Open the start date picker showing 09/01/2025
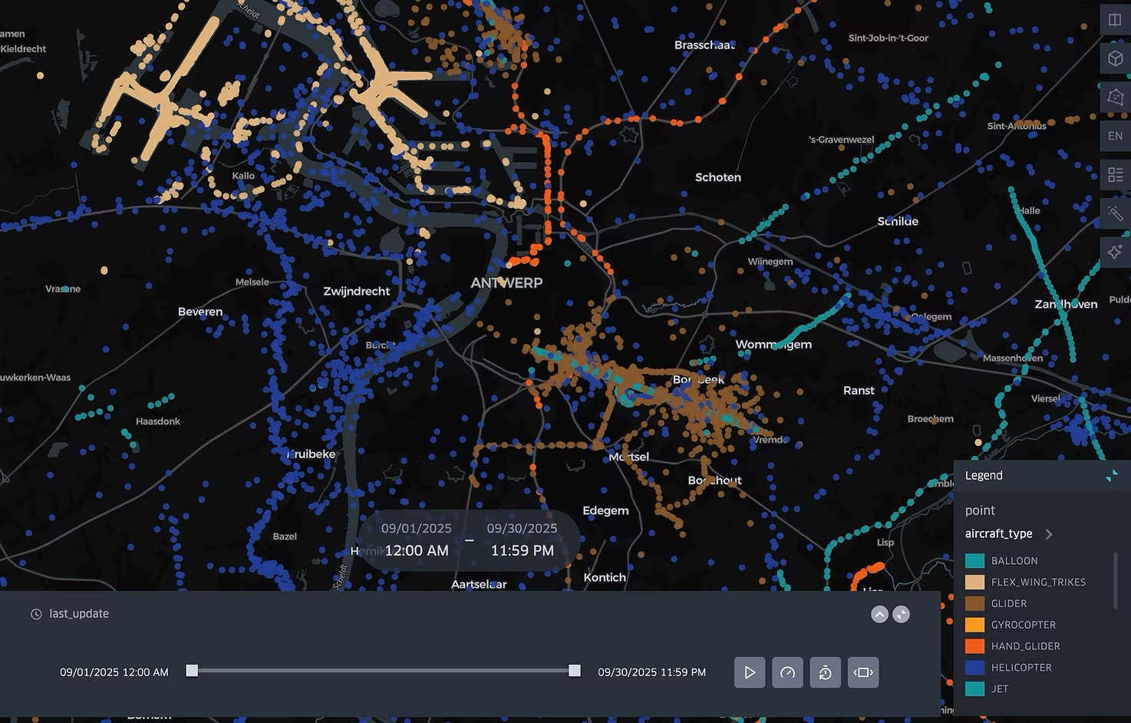The image size is (1131, 723). (x=416, y=528)
